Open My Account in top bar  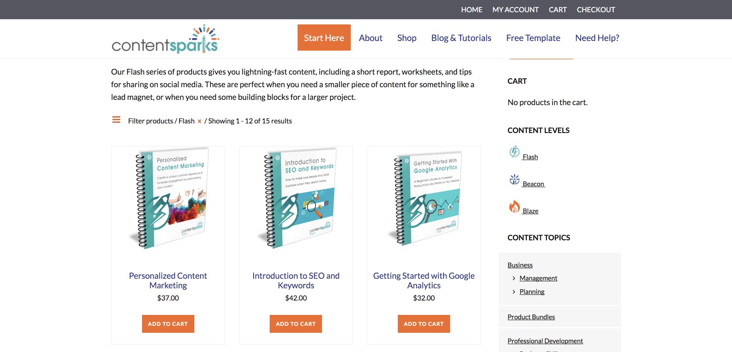515,10
